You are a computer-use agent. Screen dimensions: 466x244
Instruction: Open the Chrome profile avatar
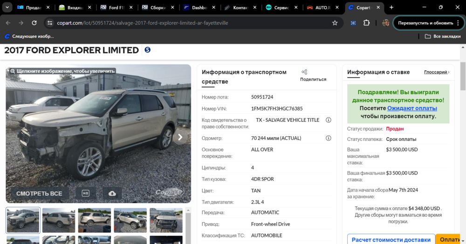(x=386, y=23)
